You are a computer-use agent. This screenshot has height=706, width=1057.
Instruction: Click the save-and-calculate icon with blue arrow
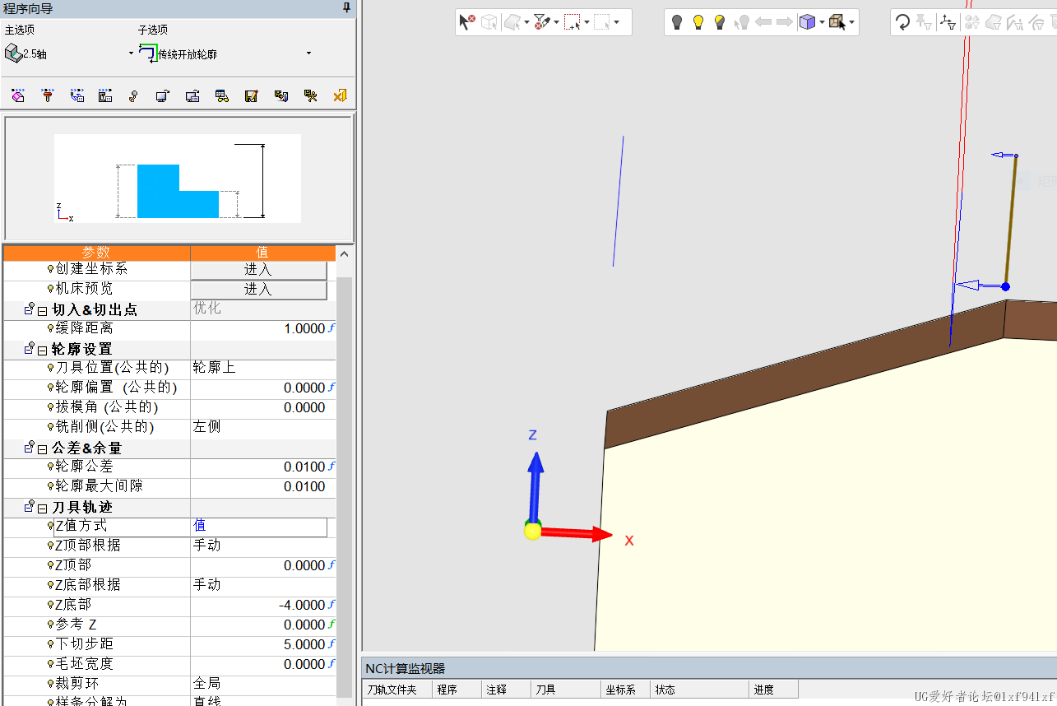click(x=281, y=96)
